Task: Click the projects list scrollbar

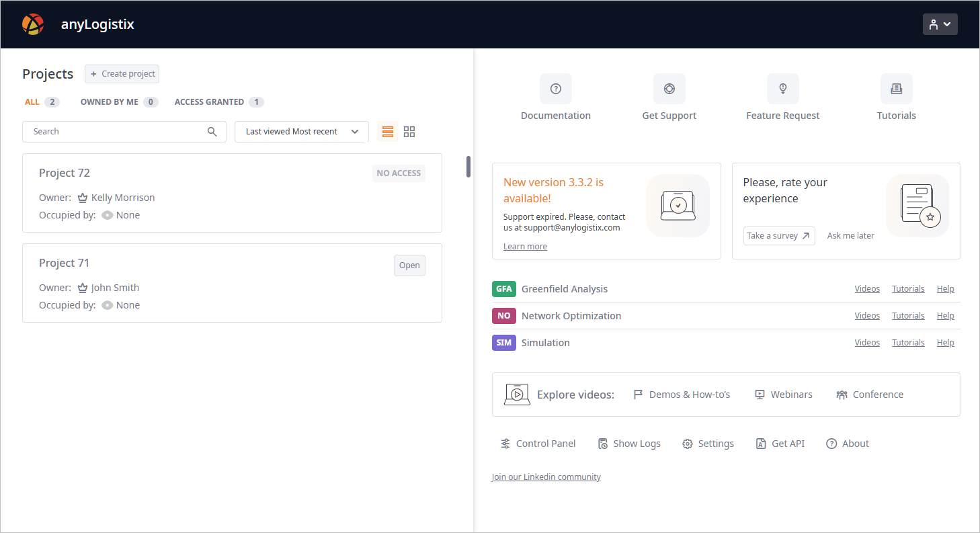Action: (x=468, y=167)
